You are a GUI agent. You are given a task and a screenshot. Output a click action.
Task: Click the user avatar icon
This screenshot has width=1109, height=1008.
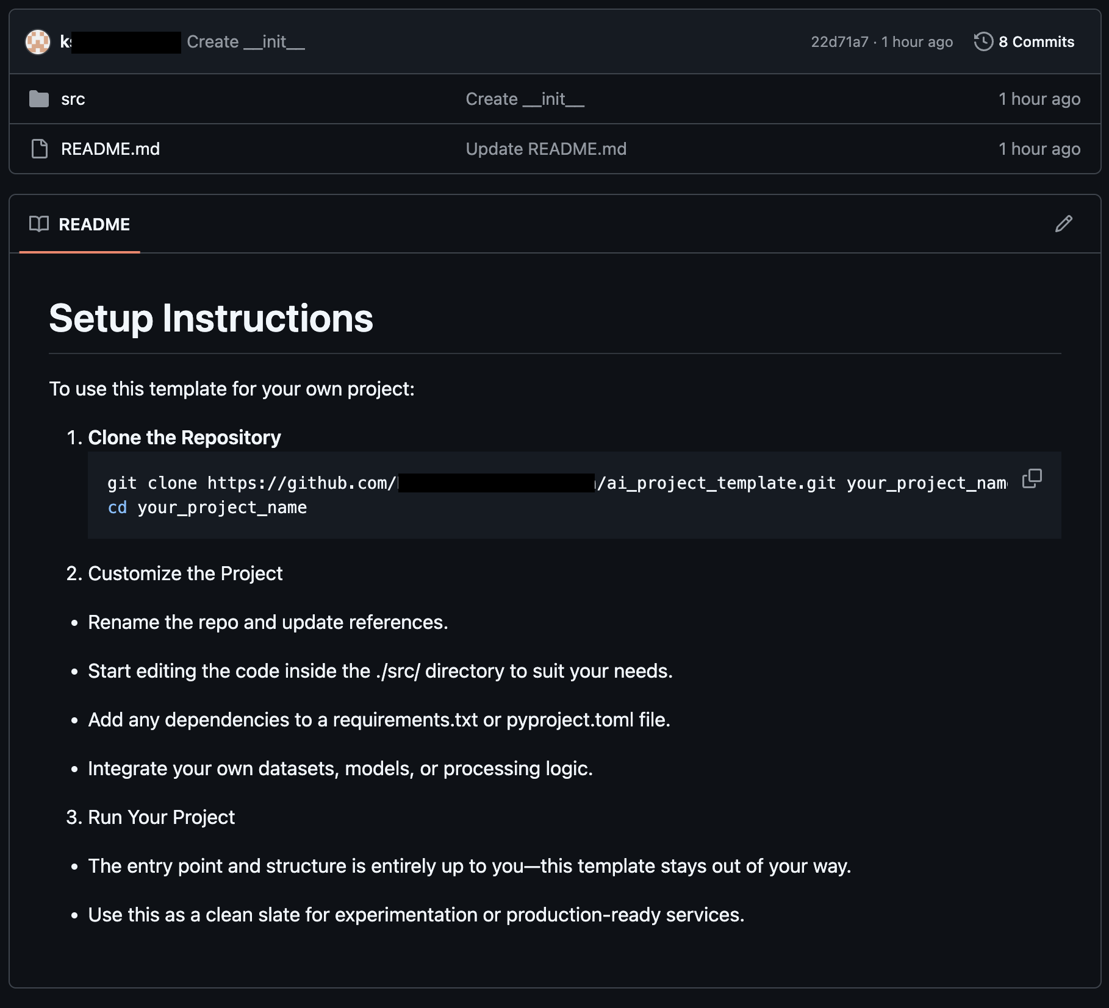38,42
